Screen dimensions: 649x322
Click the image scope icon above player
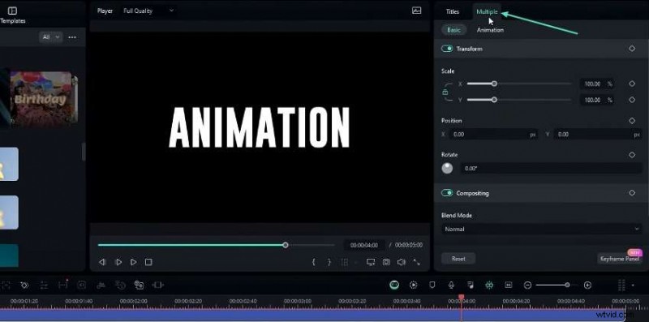click(417, 11)
